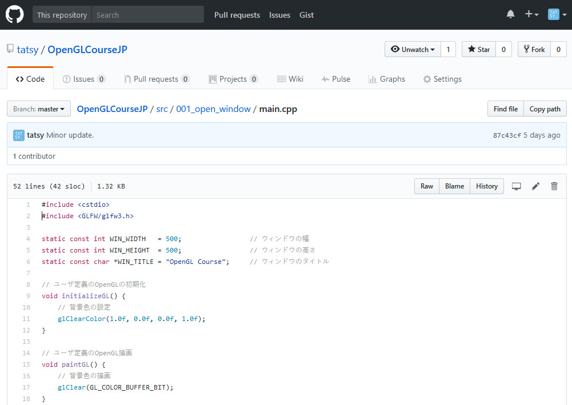
Task: Star the OpenGLCourseJP repository
Action: (x=479, y=50)
